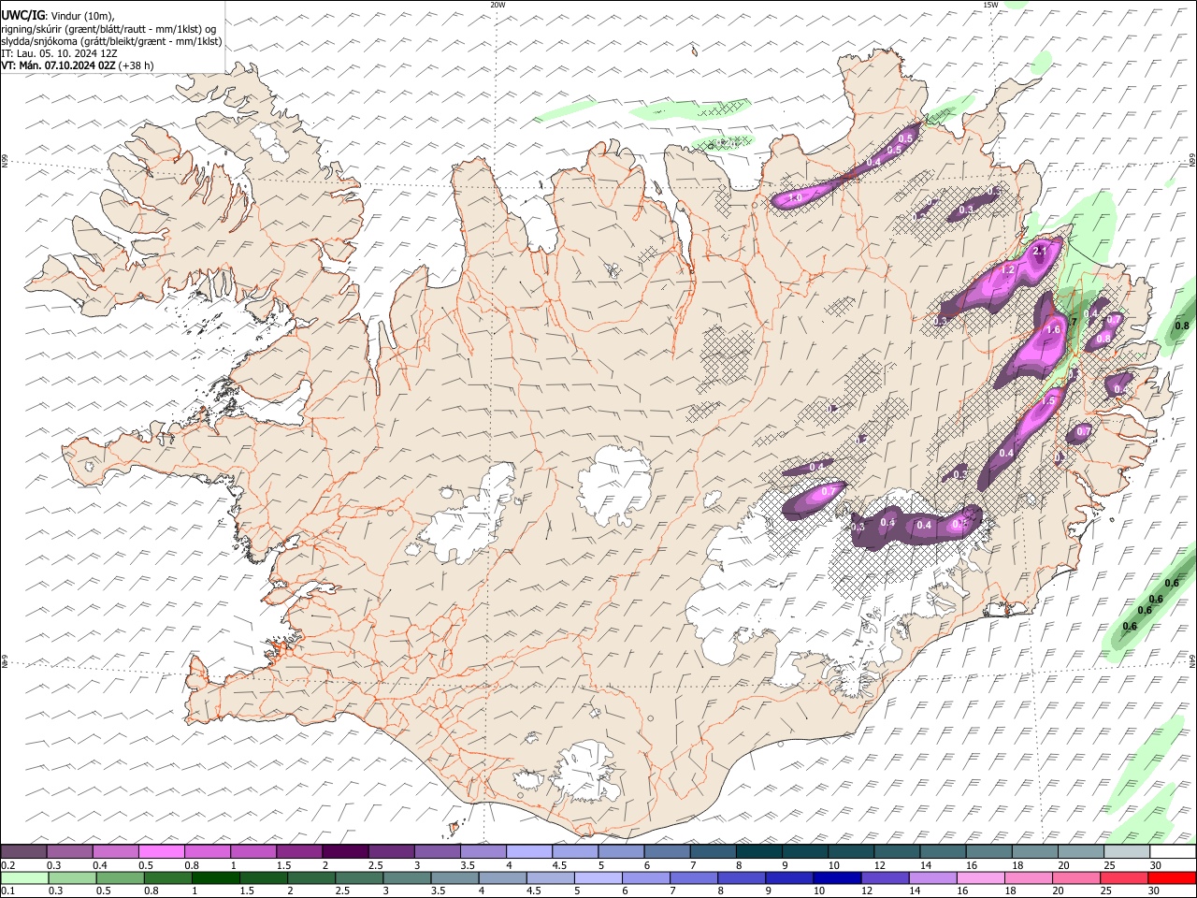Click the 'VT: Mán. 07.10.2024 02Z (+38 h)' line
The height and width of the screenshot is (898, 1197).
(x=77, y=65)
